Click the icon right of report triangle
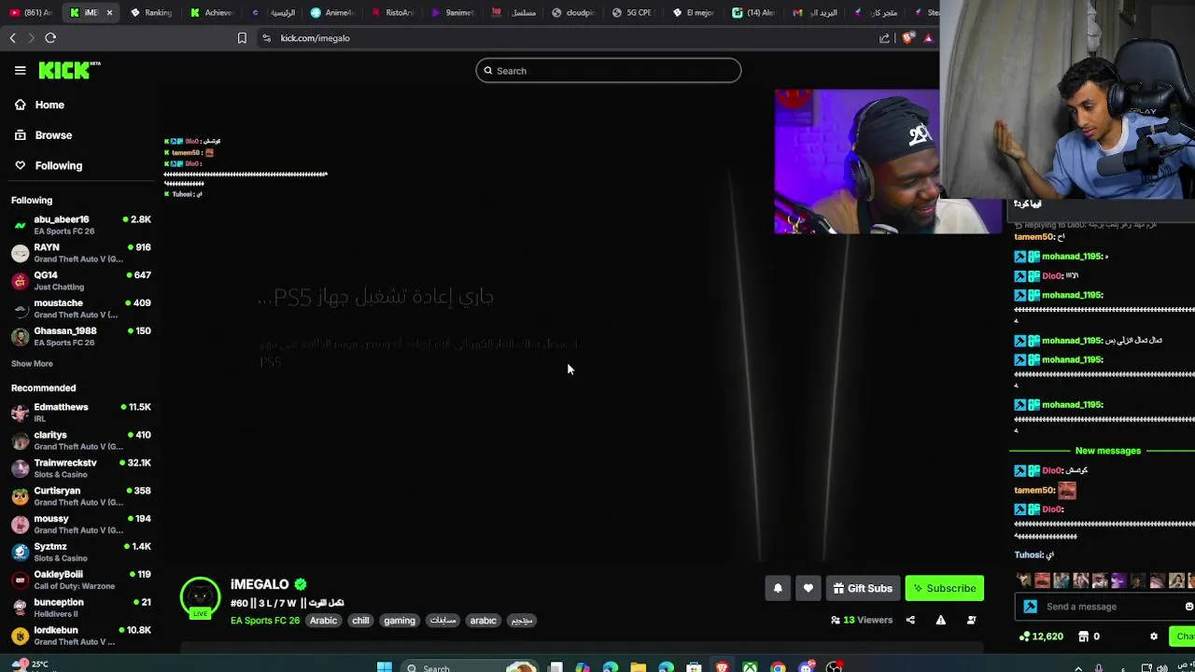1195x672 pixels. 971,620
